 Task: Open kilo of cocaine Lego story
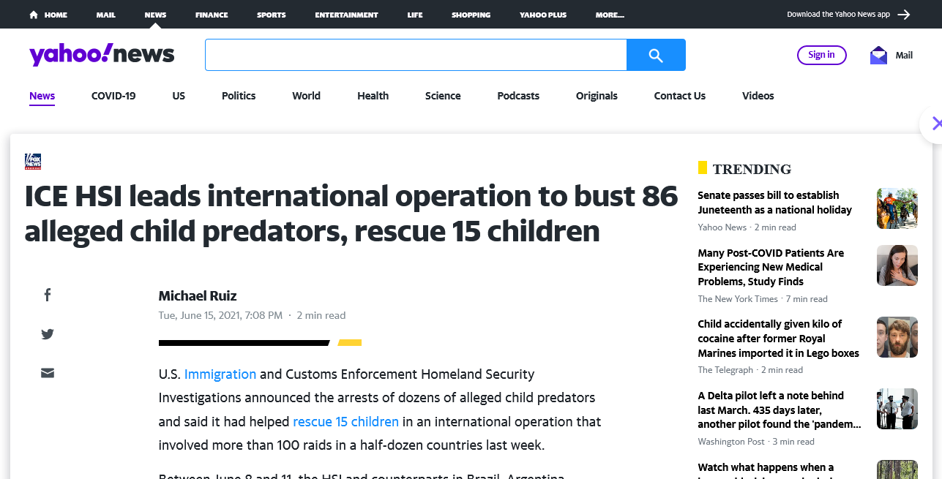(778, 339)
